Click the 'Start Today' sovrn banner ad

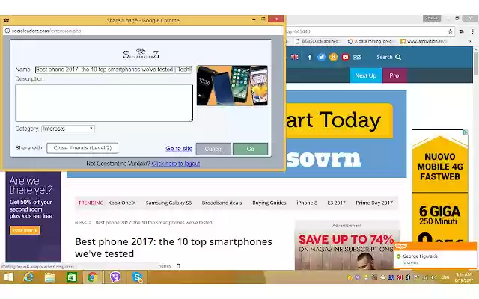pos(346,134)
